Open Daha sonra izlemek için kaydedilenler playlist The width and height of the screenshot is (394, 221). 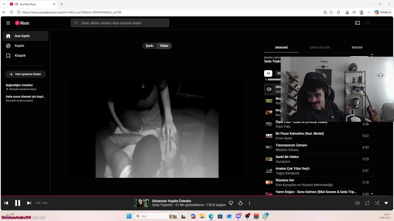click(26, 98)
